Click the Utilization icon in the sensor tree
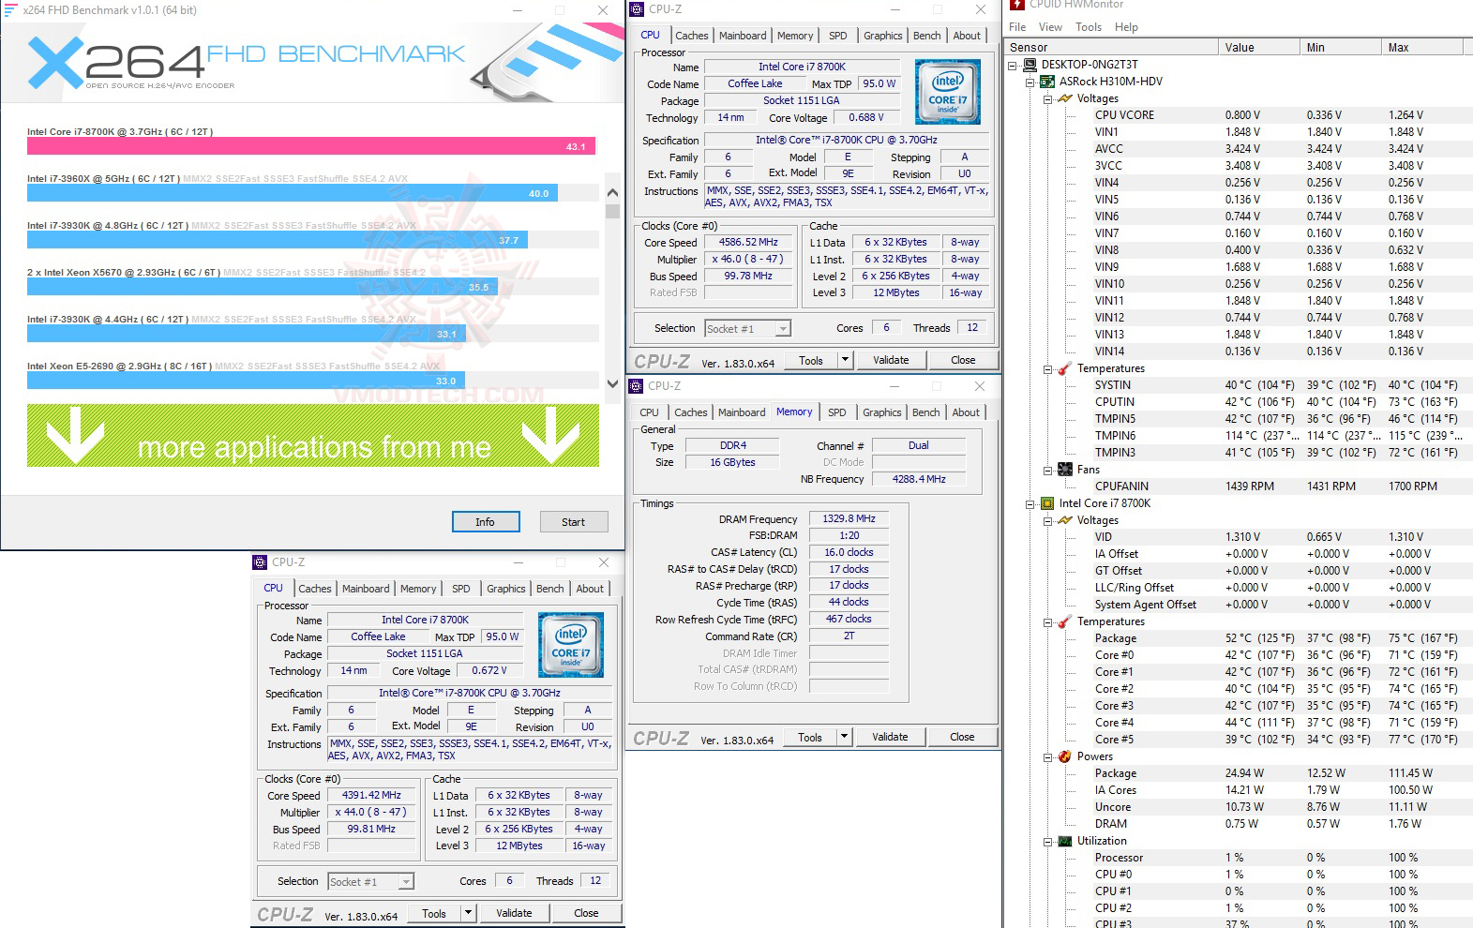This screenshot has height=928, width=1473. [1065, 841]
